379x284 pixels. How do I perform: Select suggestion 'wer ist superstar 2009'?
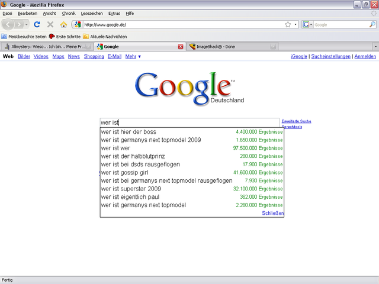click(192, 189)
